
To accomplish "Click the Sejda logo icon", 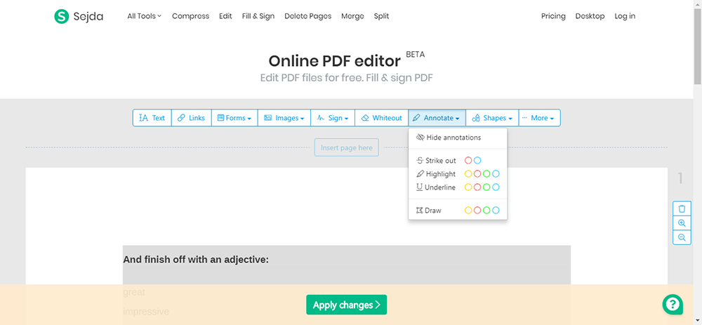I will pos(62,16).
